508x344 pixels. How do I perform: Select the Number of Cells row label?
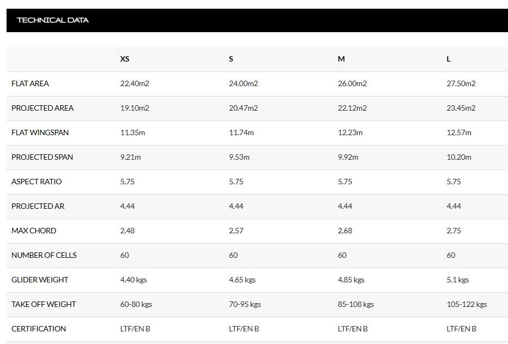click(x=44, y=255)
